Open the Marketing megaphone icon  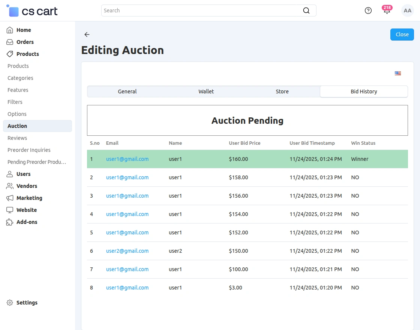point(10,198)
